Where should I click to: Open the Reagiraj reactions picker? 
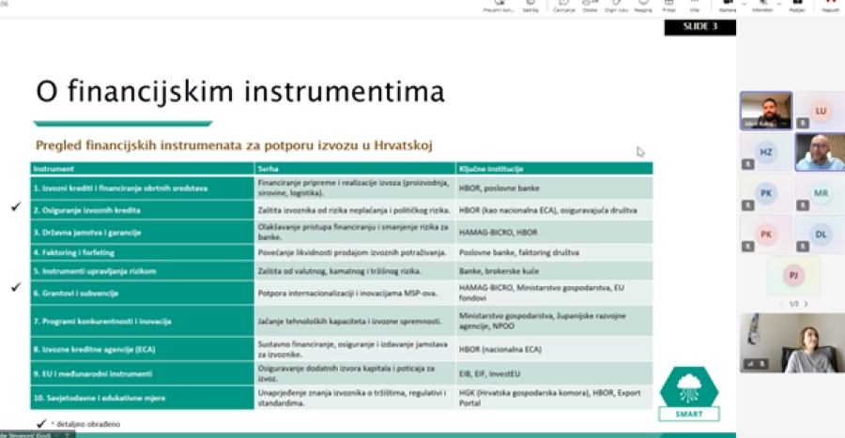(641, 6)
